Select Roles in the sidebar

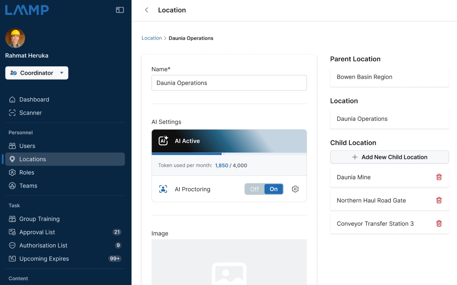(65, 172)
